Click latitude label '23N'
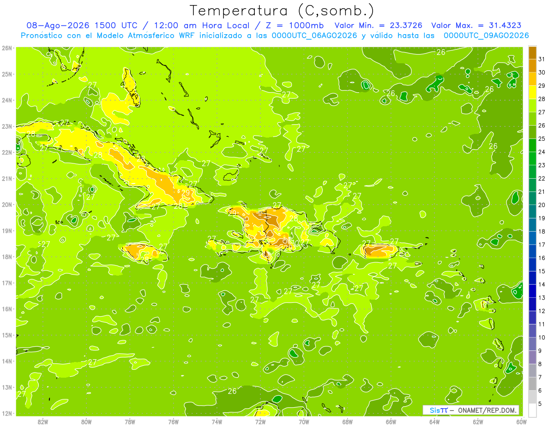This screenshot has width=554, height=428. coord(7,127)
